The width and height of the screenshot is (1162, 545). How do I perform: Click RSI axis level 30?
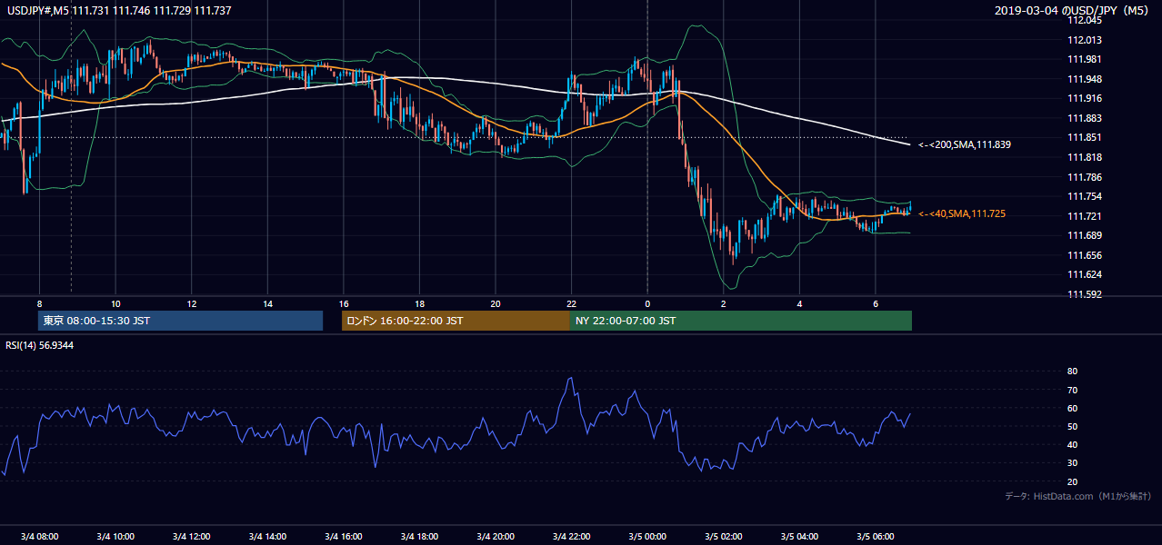(x=1072, y=463)
